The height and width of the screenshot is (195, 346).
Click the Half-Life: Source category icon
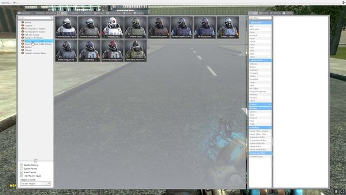(23, 35)
